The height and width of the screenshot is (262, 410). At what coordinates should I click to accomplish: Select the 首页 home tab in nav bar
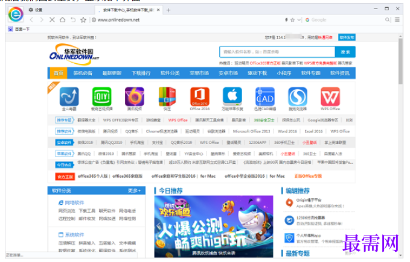point(59,73)
